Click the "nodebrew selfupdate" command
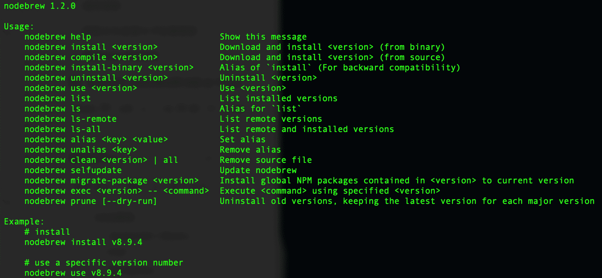The width and height of the screenshot is (602, 278). click(73, 171)
